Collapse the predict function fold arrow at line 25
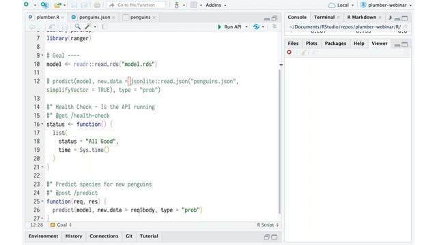The width and height of the screenshot is (437, 245). 42,201
